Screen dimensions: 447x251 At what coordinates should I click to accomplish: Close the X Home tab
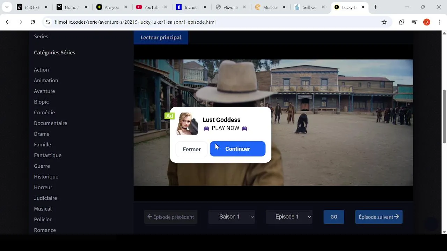(86, 7)
